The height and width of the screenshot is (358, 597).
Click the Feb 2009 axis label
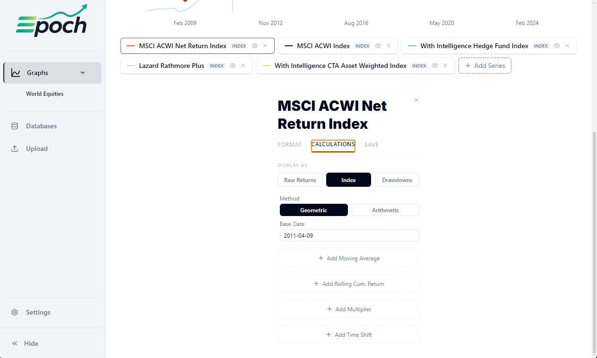pos(185,23)
